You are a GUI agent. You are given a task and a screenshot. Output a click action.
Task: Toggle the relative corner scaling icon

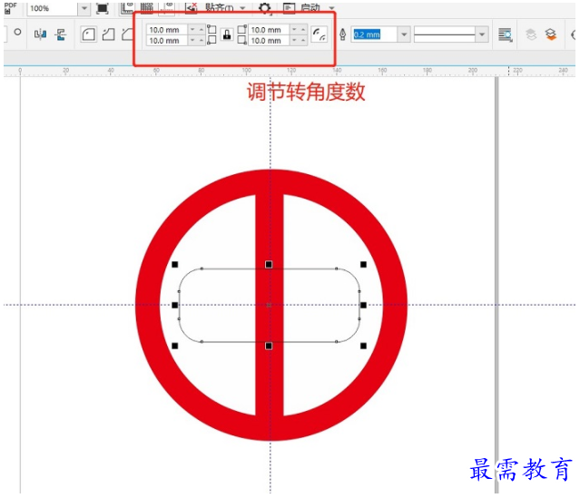click(x=319, y=34)
